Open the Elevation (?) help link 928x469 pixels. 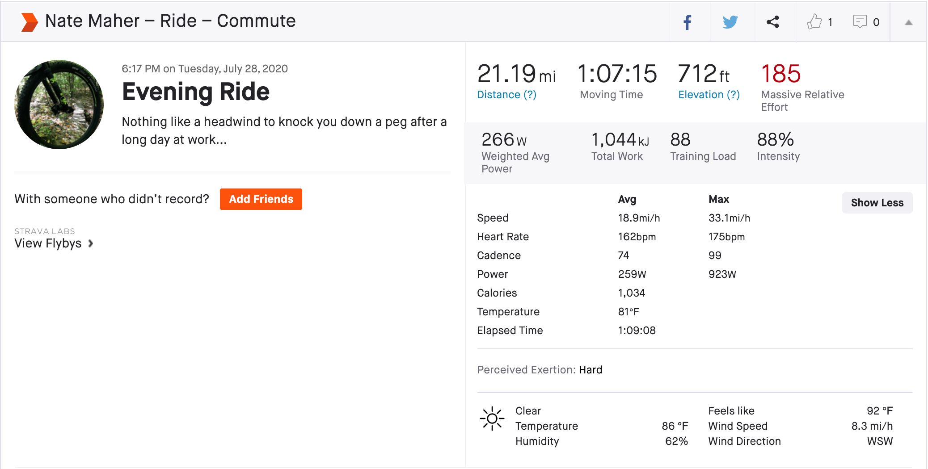tap(709, 95)
